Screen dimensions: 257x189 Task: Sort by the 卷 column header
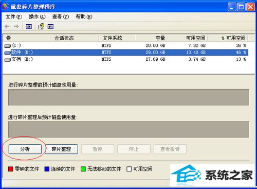point(27,38)
